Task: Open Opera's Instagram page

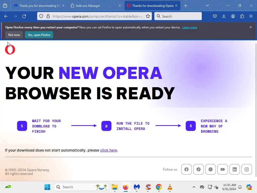Action: (x=247, y=169)
